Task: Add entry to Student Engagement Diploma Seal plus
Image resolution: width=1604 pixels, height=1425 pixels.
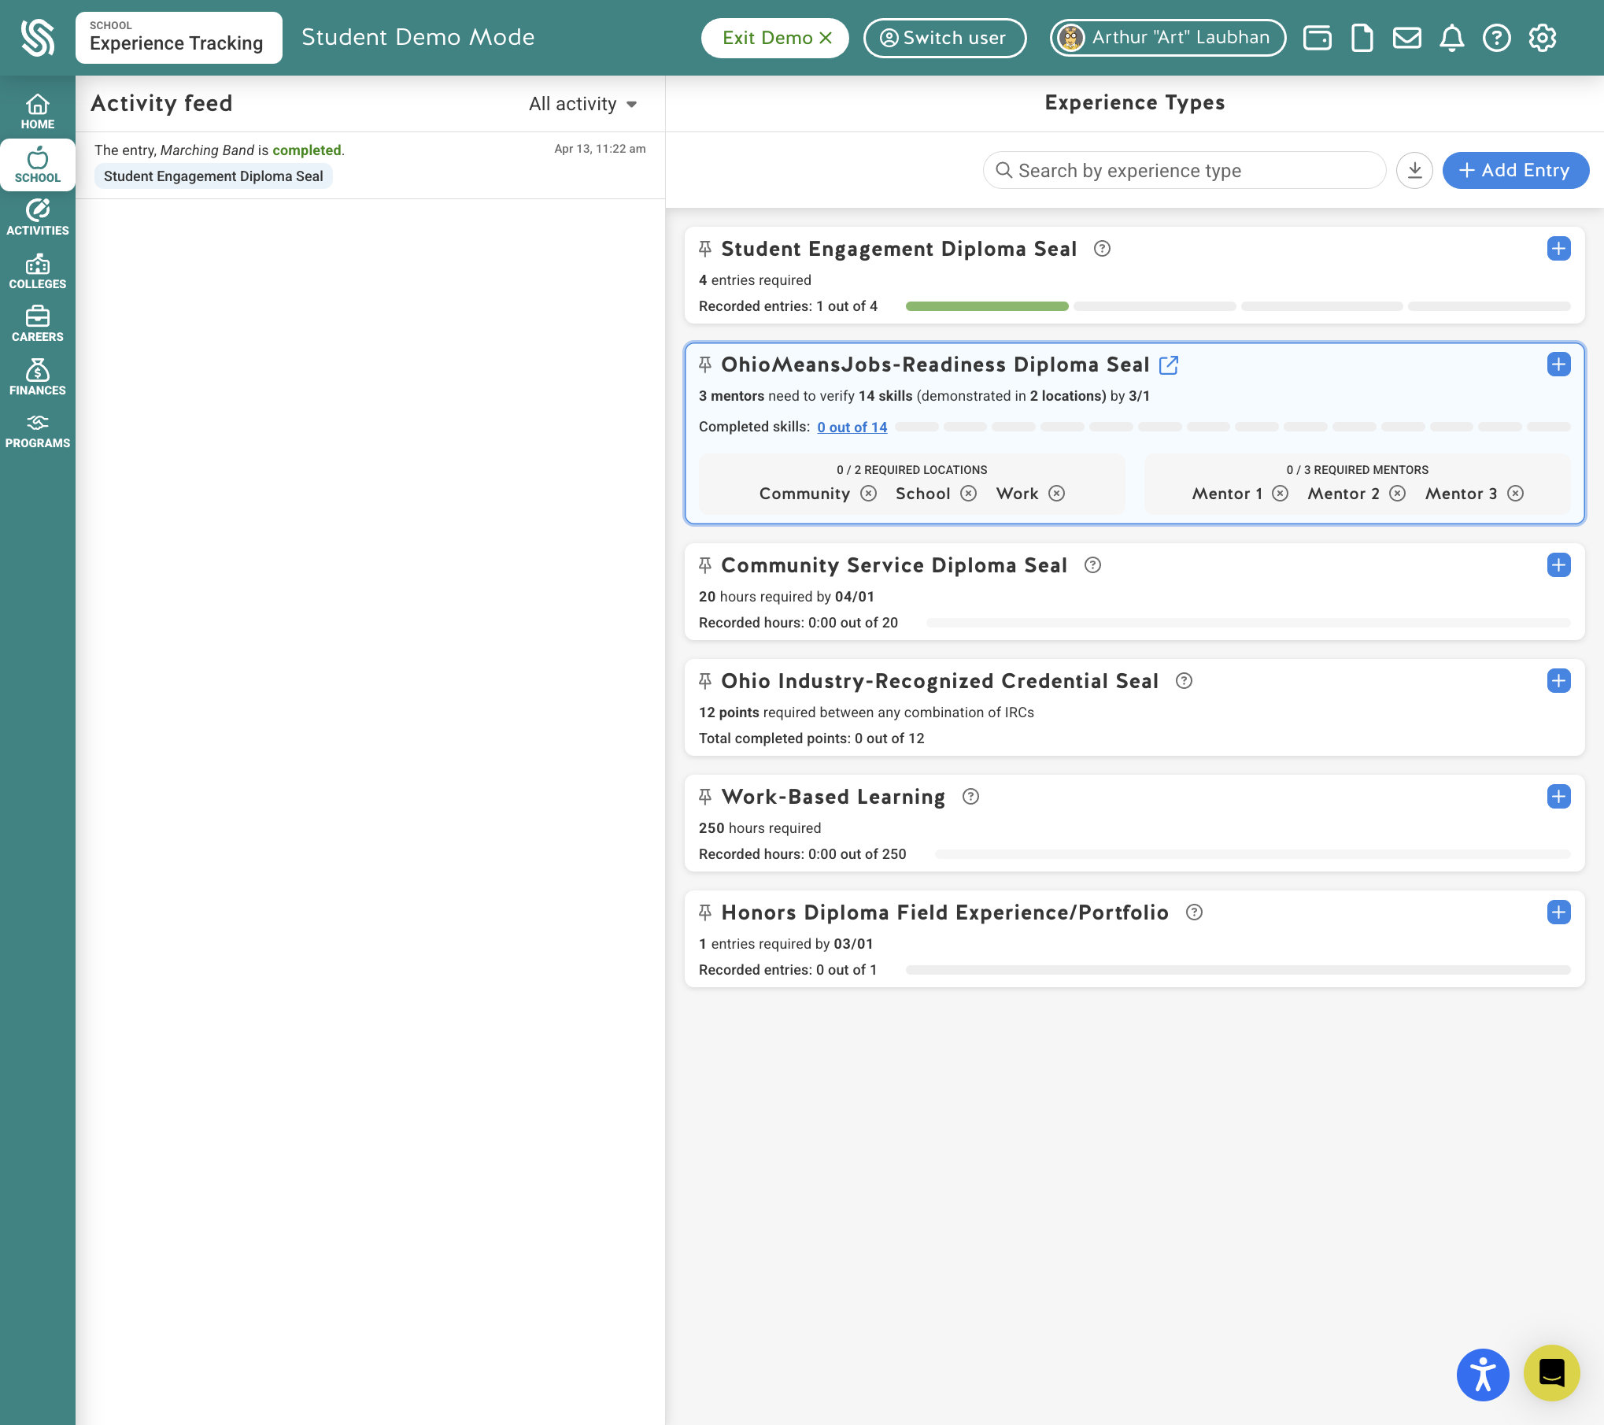Action: point(1558,249)
